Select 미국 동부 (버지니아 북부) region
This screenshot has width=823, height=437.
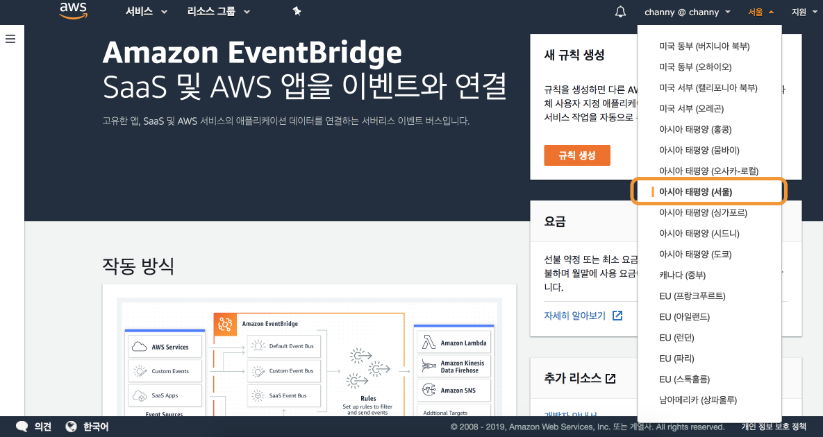point(704,46)
